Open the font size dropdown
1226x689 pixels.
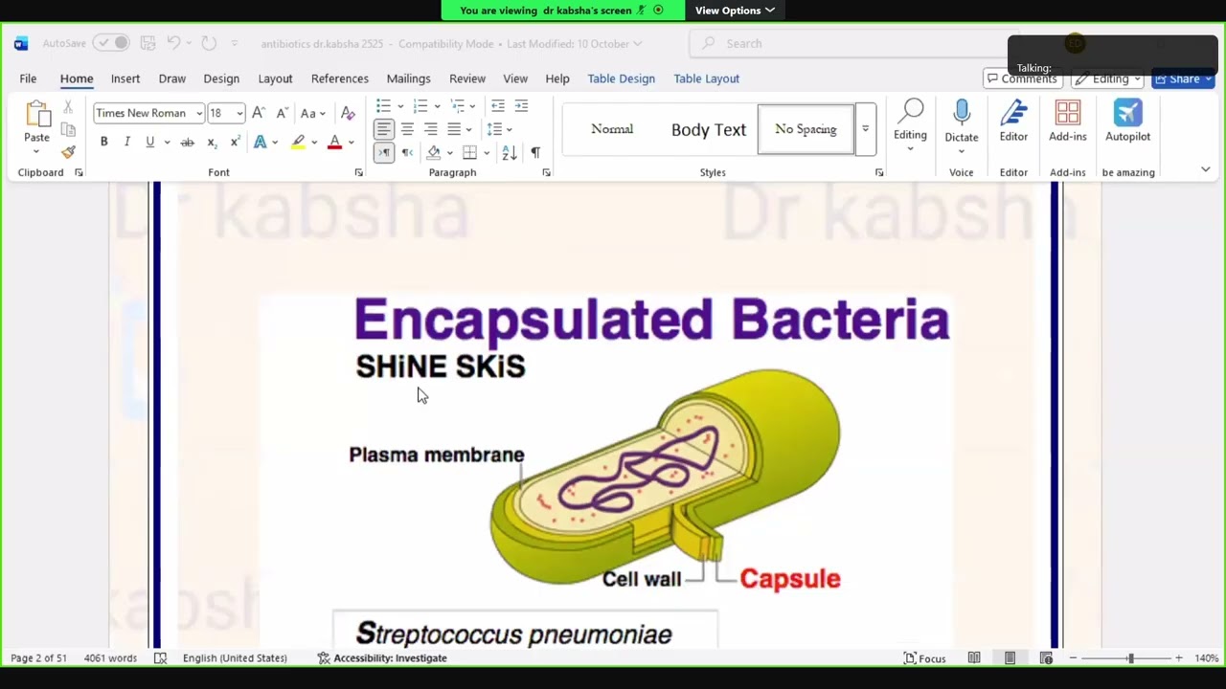click(239, 113)
